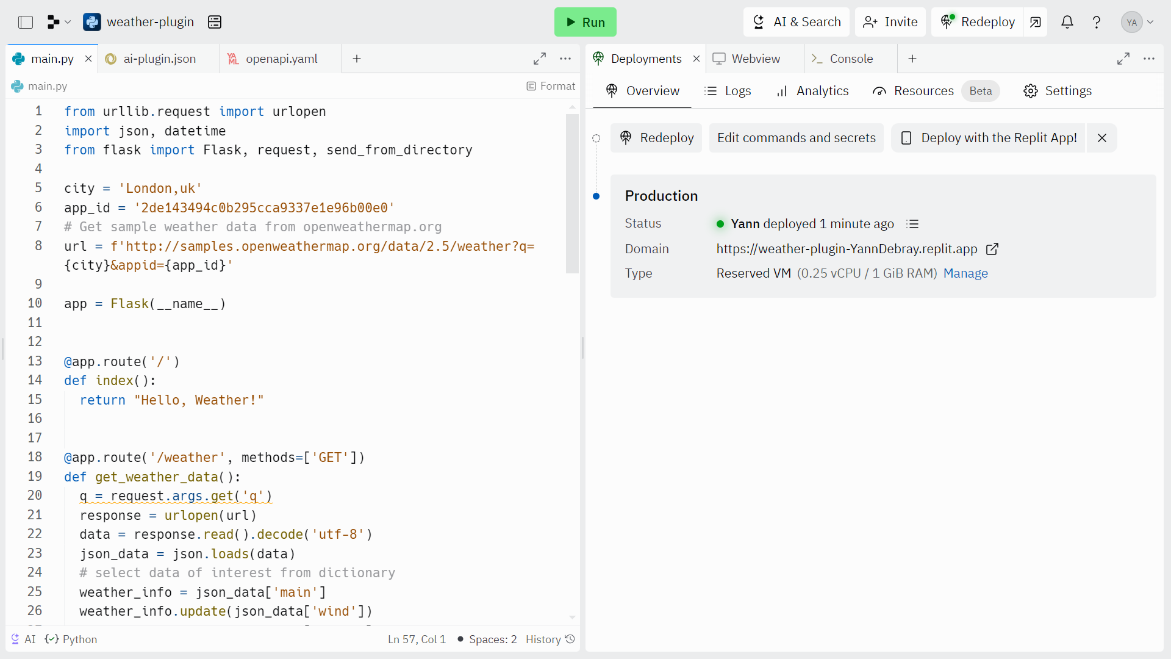The image size is (1171, 659).
Task: Open deployment in new window icon
Action: point(1036,22)
